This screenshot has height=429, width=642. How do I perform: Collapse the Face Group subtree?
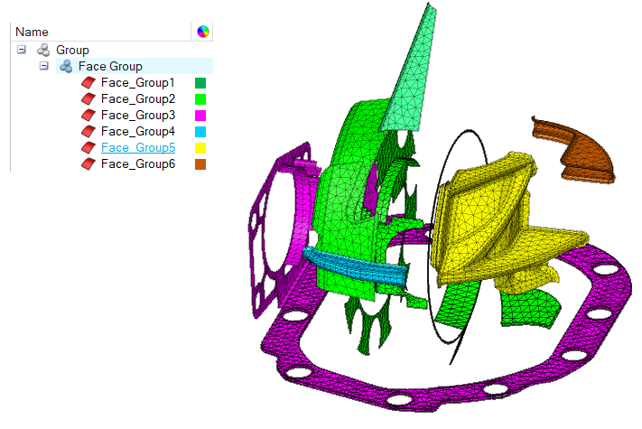[x=43, y=66]
